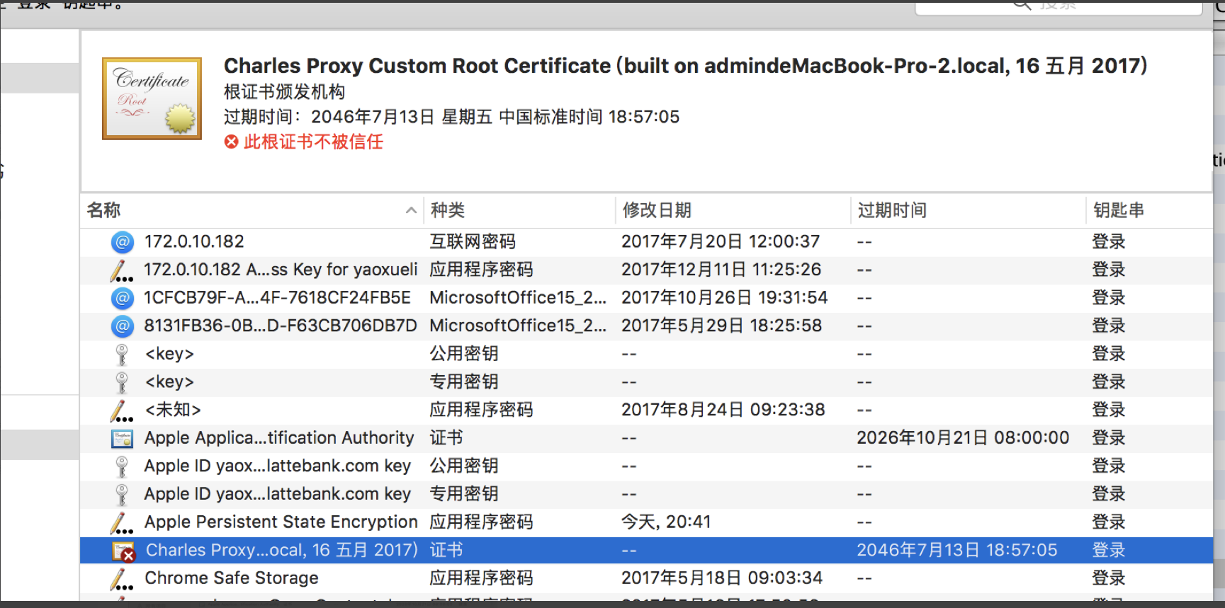Image resolution: width=1225 pixels, height=608 pixels.
Task: Click the @ icon beside 172.0.10.182
Action: [x=123, y=242]
